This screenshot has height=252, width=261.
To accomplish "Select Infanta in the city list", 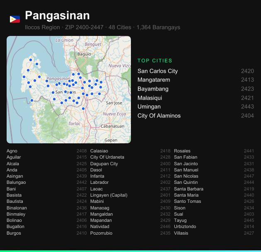I will (130, 176).
